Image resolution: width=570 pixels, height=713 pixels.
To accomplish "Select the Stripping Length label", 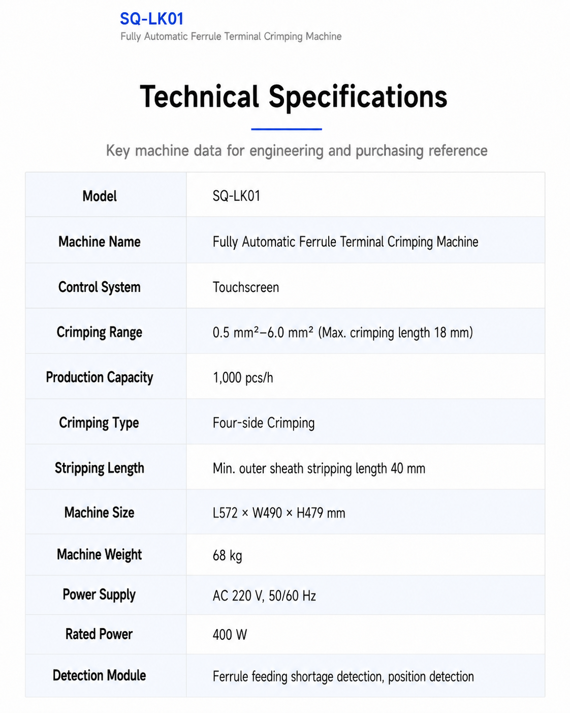I will tap(100, 468).
